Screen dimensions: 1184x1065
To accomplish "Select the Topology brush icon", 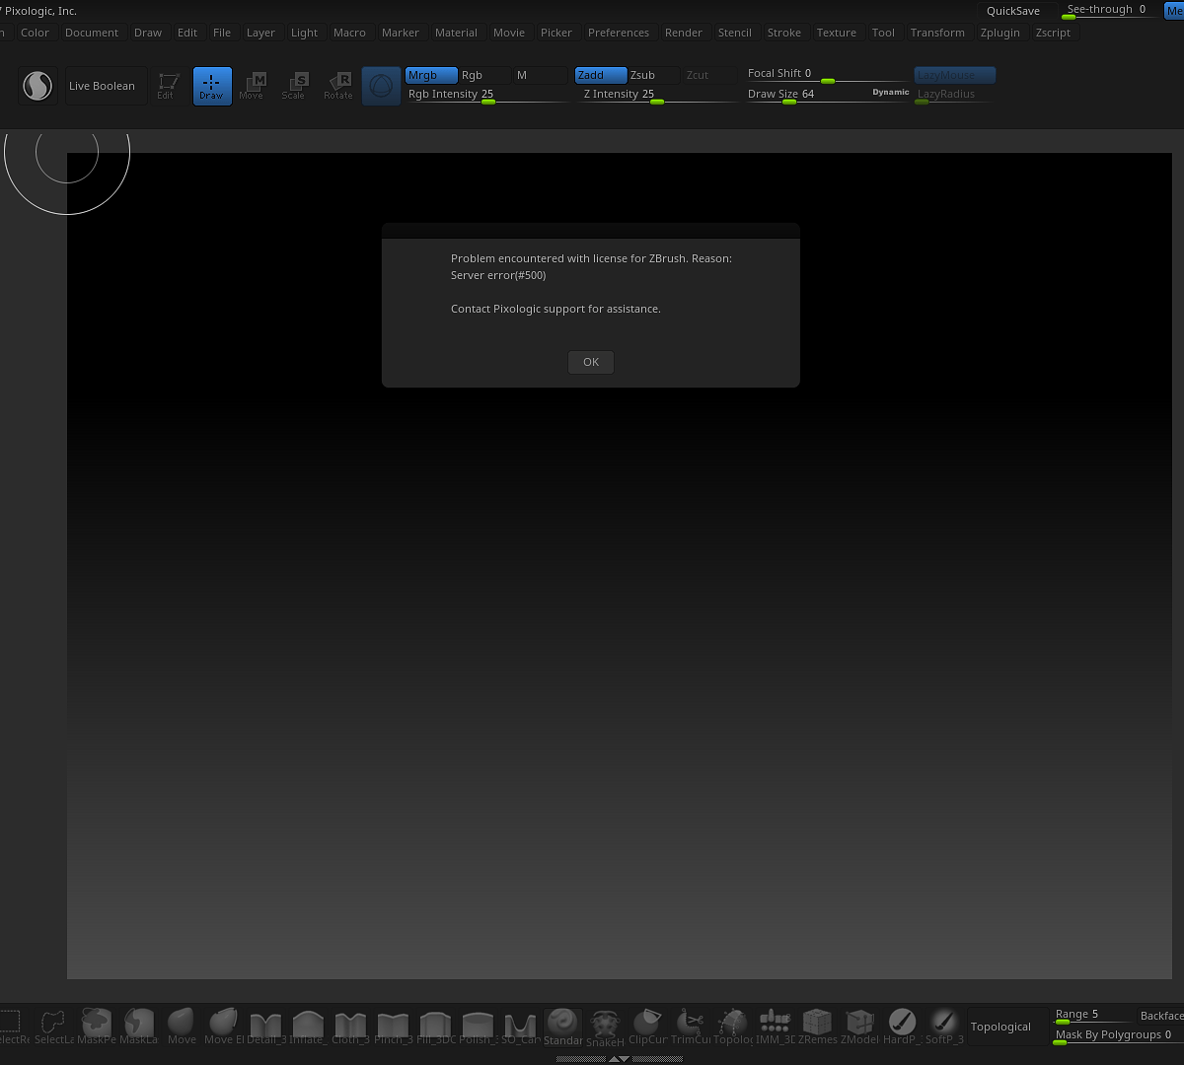I will [732, 1026].
